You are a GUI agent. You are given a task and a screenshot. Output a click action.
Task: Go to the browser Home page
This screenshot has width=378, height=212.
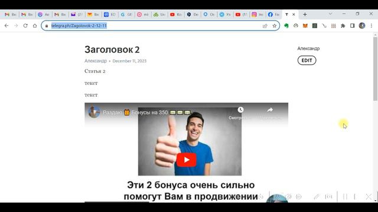click(x=35, y=26)
